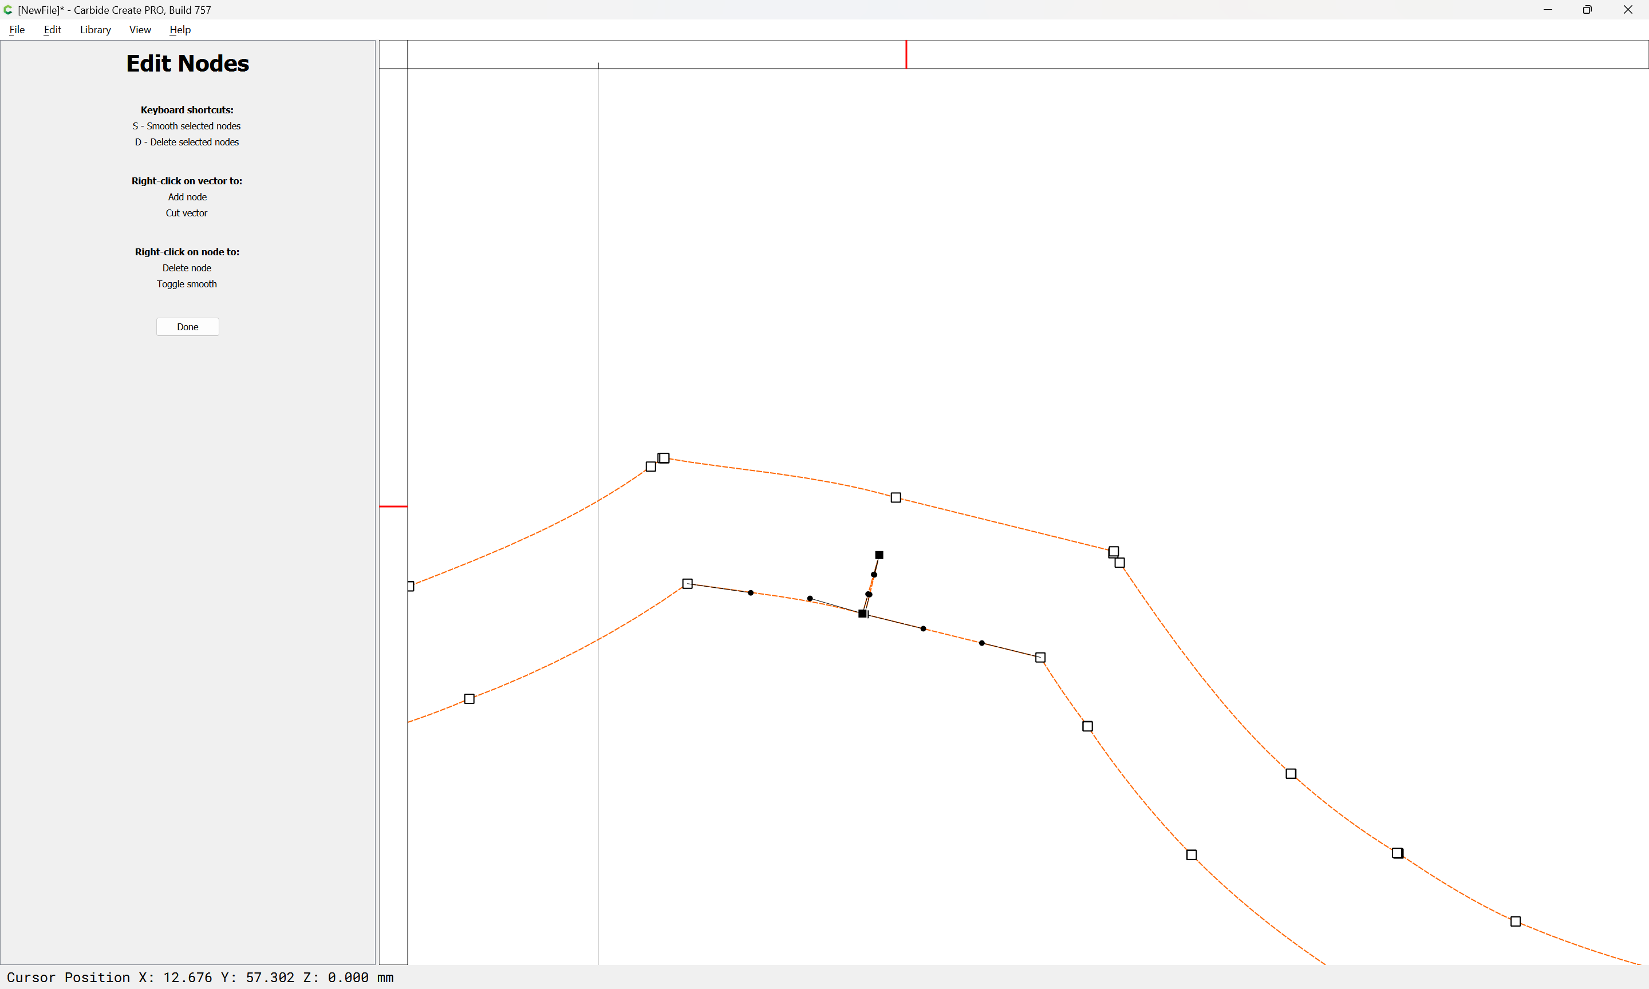Click the 'S - Smooth selected nodes' hint
This screenshot has width=1649, height=989.
(x=187, y=126)
